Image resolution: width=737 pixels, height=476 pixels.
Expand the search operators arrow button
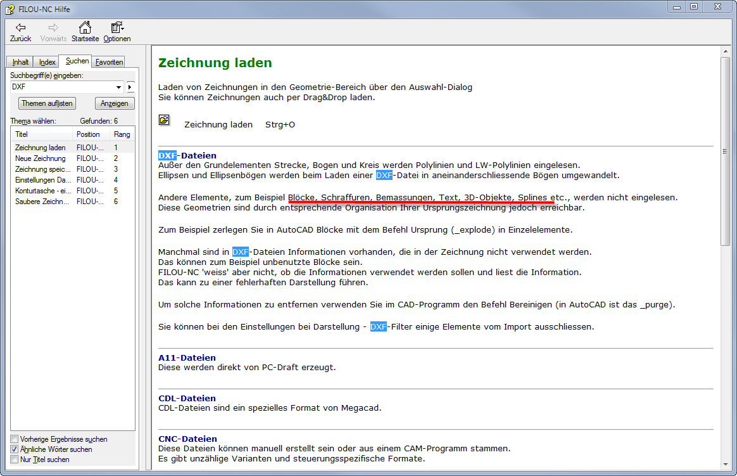click(x=130, y=87)
